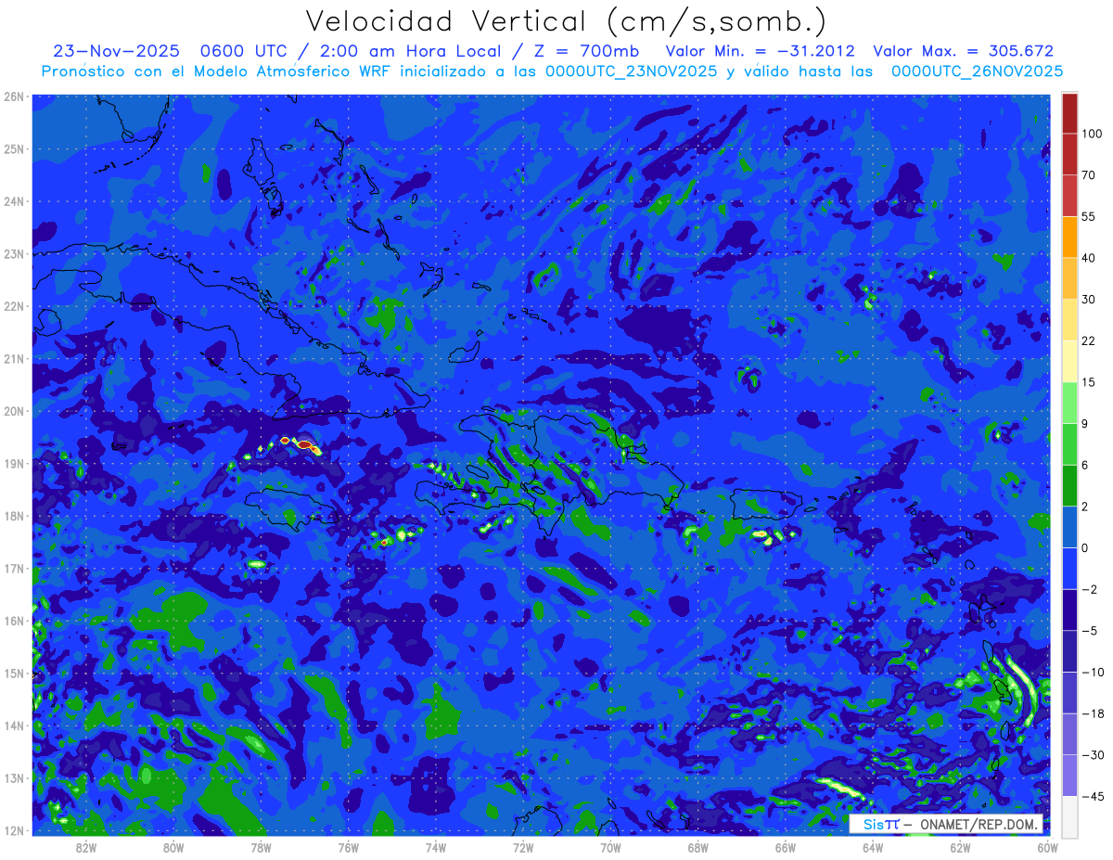Click "Valor Max. = 305.672" text
1113x860 pixels.
click(x=964, y=51)
